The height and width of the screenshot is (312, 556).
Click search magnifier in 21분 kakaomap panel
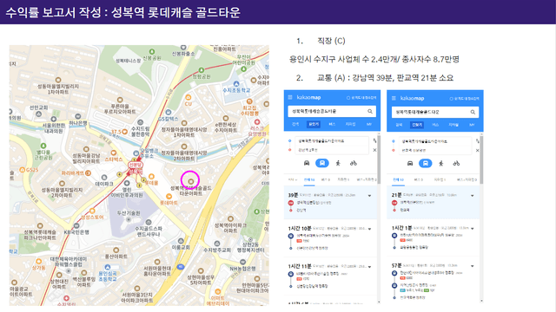tap(473, 112)
